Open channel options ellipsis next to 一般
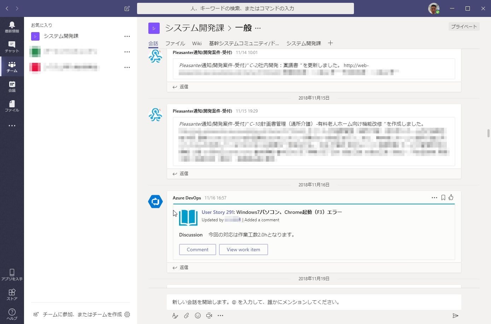 pos(258,28)
